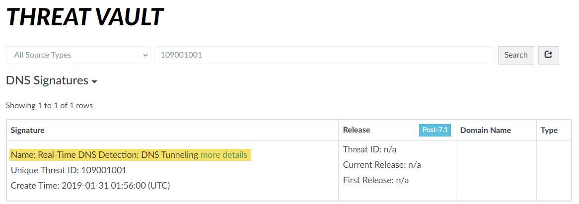
Task: Click the Unique Threat ID 109001001 text
Action: (x=69, y=170)
